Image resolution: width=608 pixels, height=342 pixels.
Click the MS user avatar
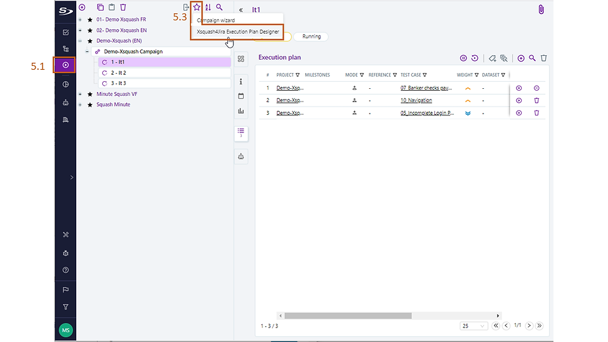click(x=65, y=330)
